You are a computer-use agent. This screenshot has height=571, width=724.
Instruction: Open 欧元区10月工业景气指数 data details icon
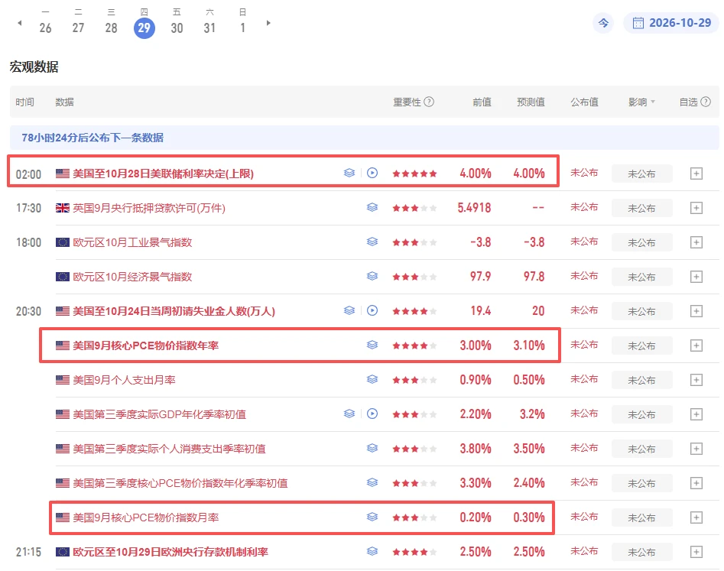point(372,242)
